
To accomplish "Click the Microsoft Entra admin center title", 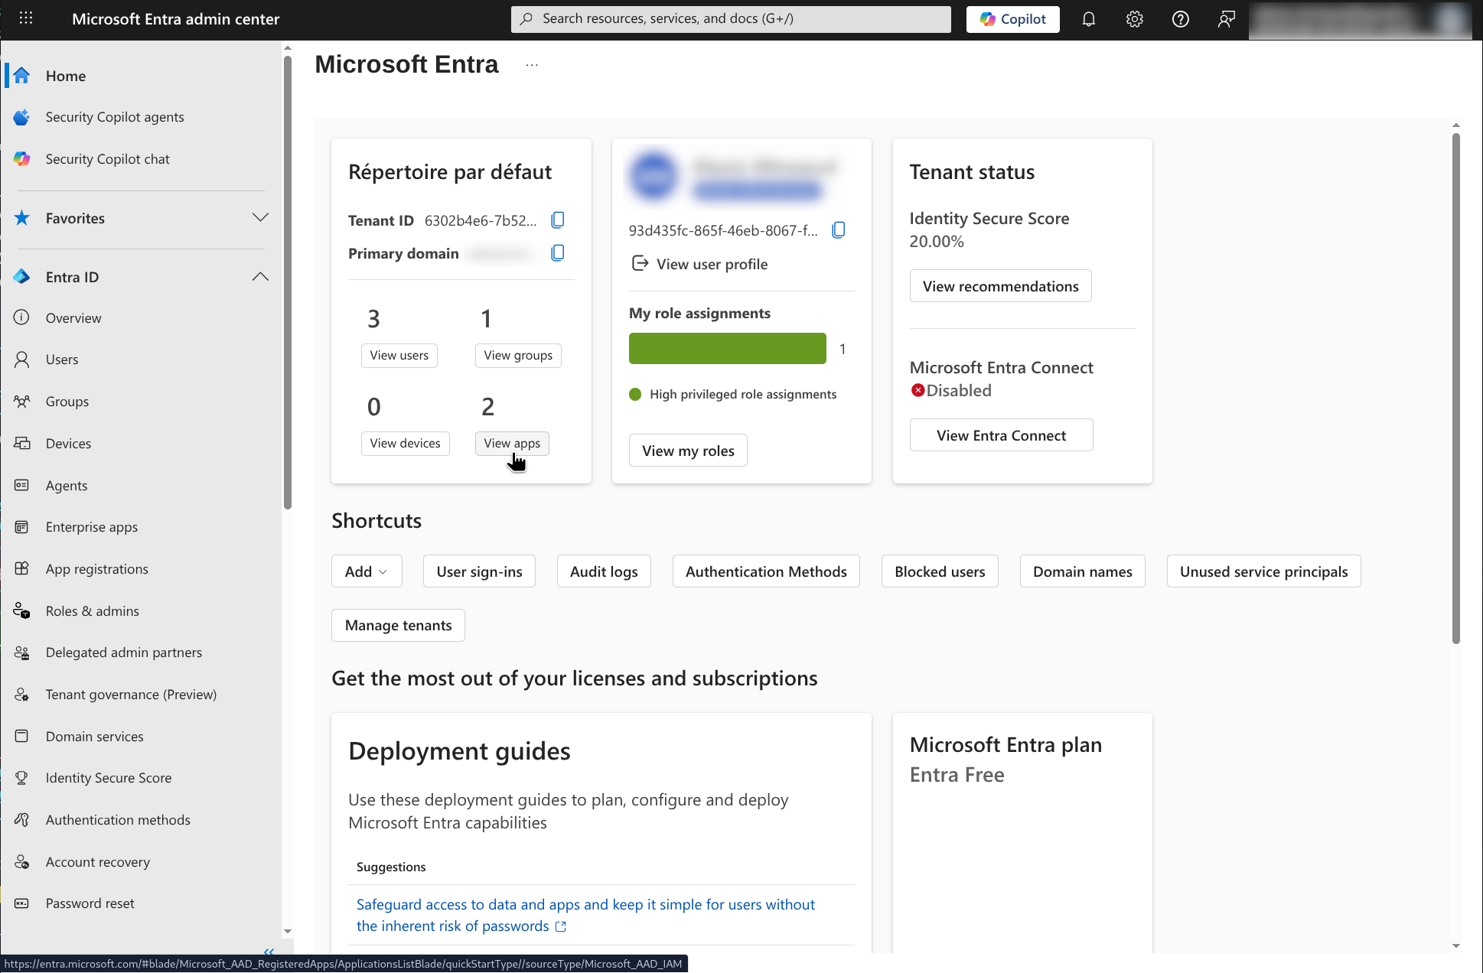I will (175, 19).
